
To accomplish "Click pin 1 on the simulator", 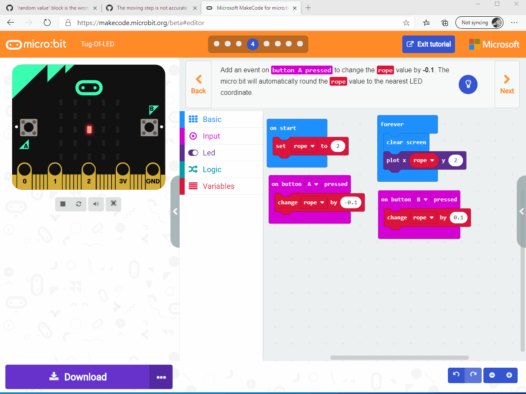I will tap(55, 175).
